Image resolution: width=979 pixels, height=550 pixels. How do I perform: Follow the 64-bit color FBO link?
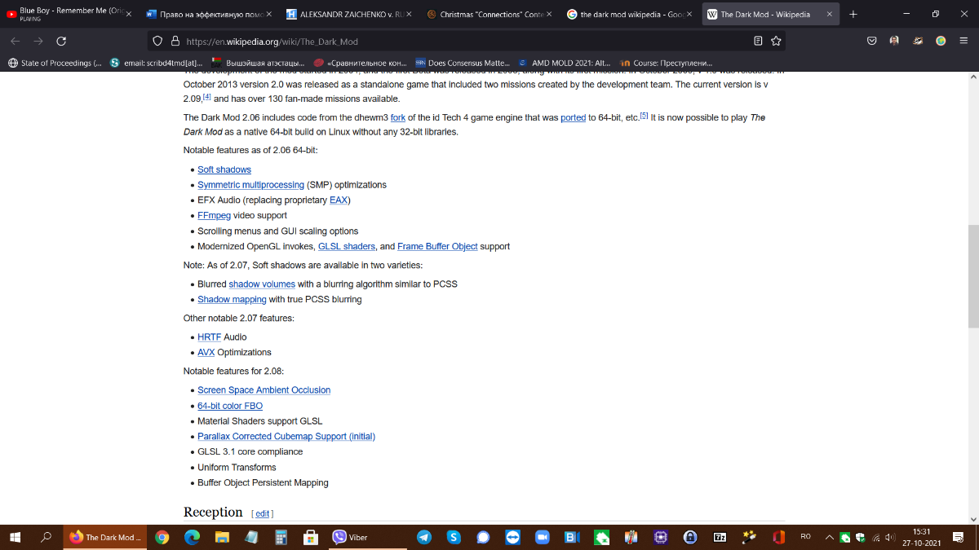pyautogui.click(x=230, y=406)
